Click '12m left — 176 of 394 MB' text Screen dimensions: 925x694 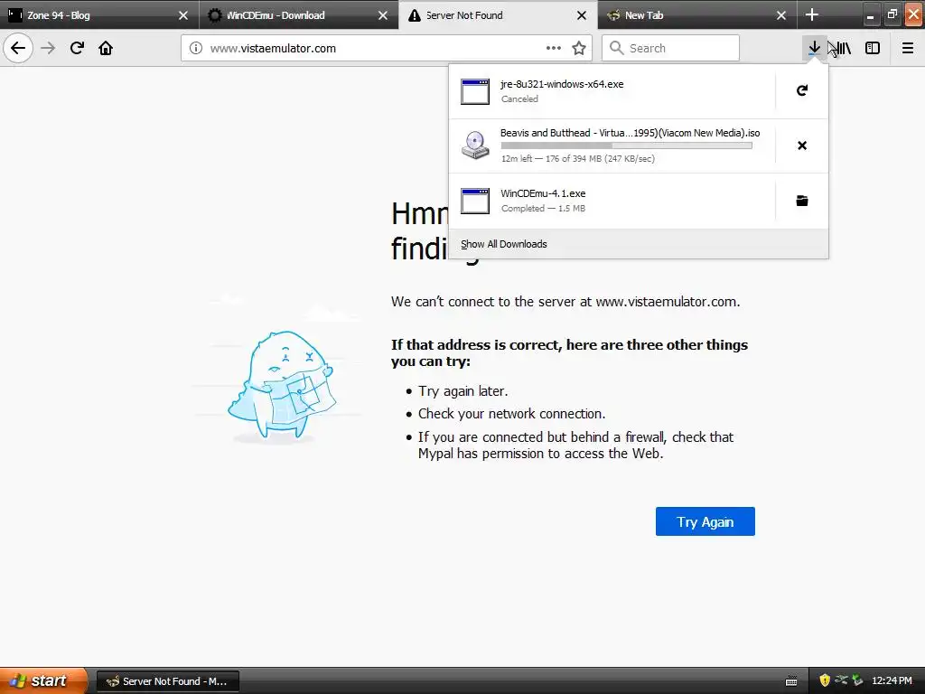pos(578,158)
